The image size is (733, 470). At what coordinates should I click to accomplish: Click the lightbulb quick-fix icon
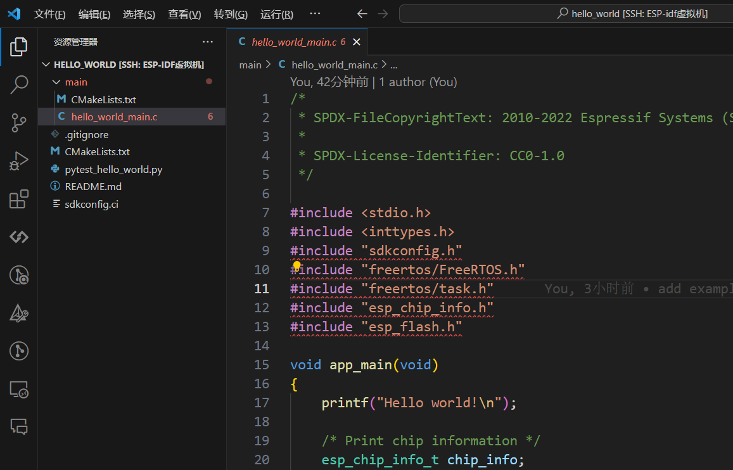(296, 266)
